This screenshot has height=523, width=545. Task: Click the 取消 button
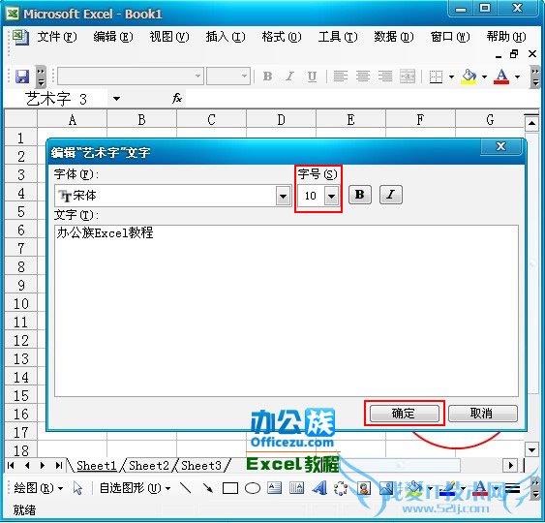coord(483,414)
